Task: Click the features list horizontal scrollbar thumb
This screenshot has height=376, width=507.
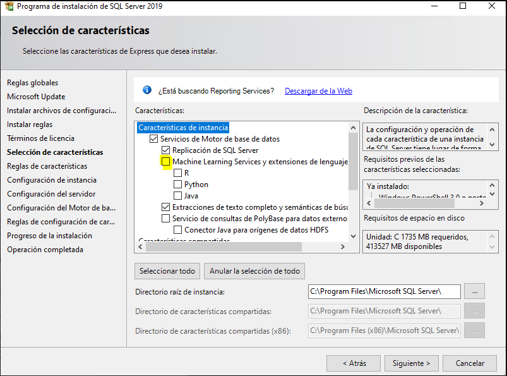Action: (224, 247)
